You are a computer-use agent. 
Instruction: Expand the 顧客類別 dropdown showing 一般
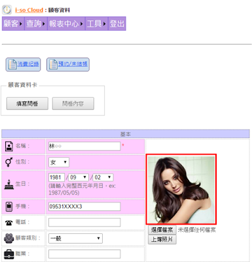tap(75, 238)
